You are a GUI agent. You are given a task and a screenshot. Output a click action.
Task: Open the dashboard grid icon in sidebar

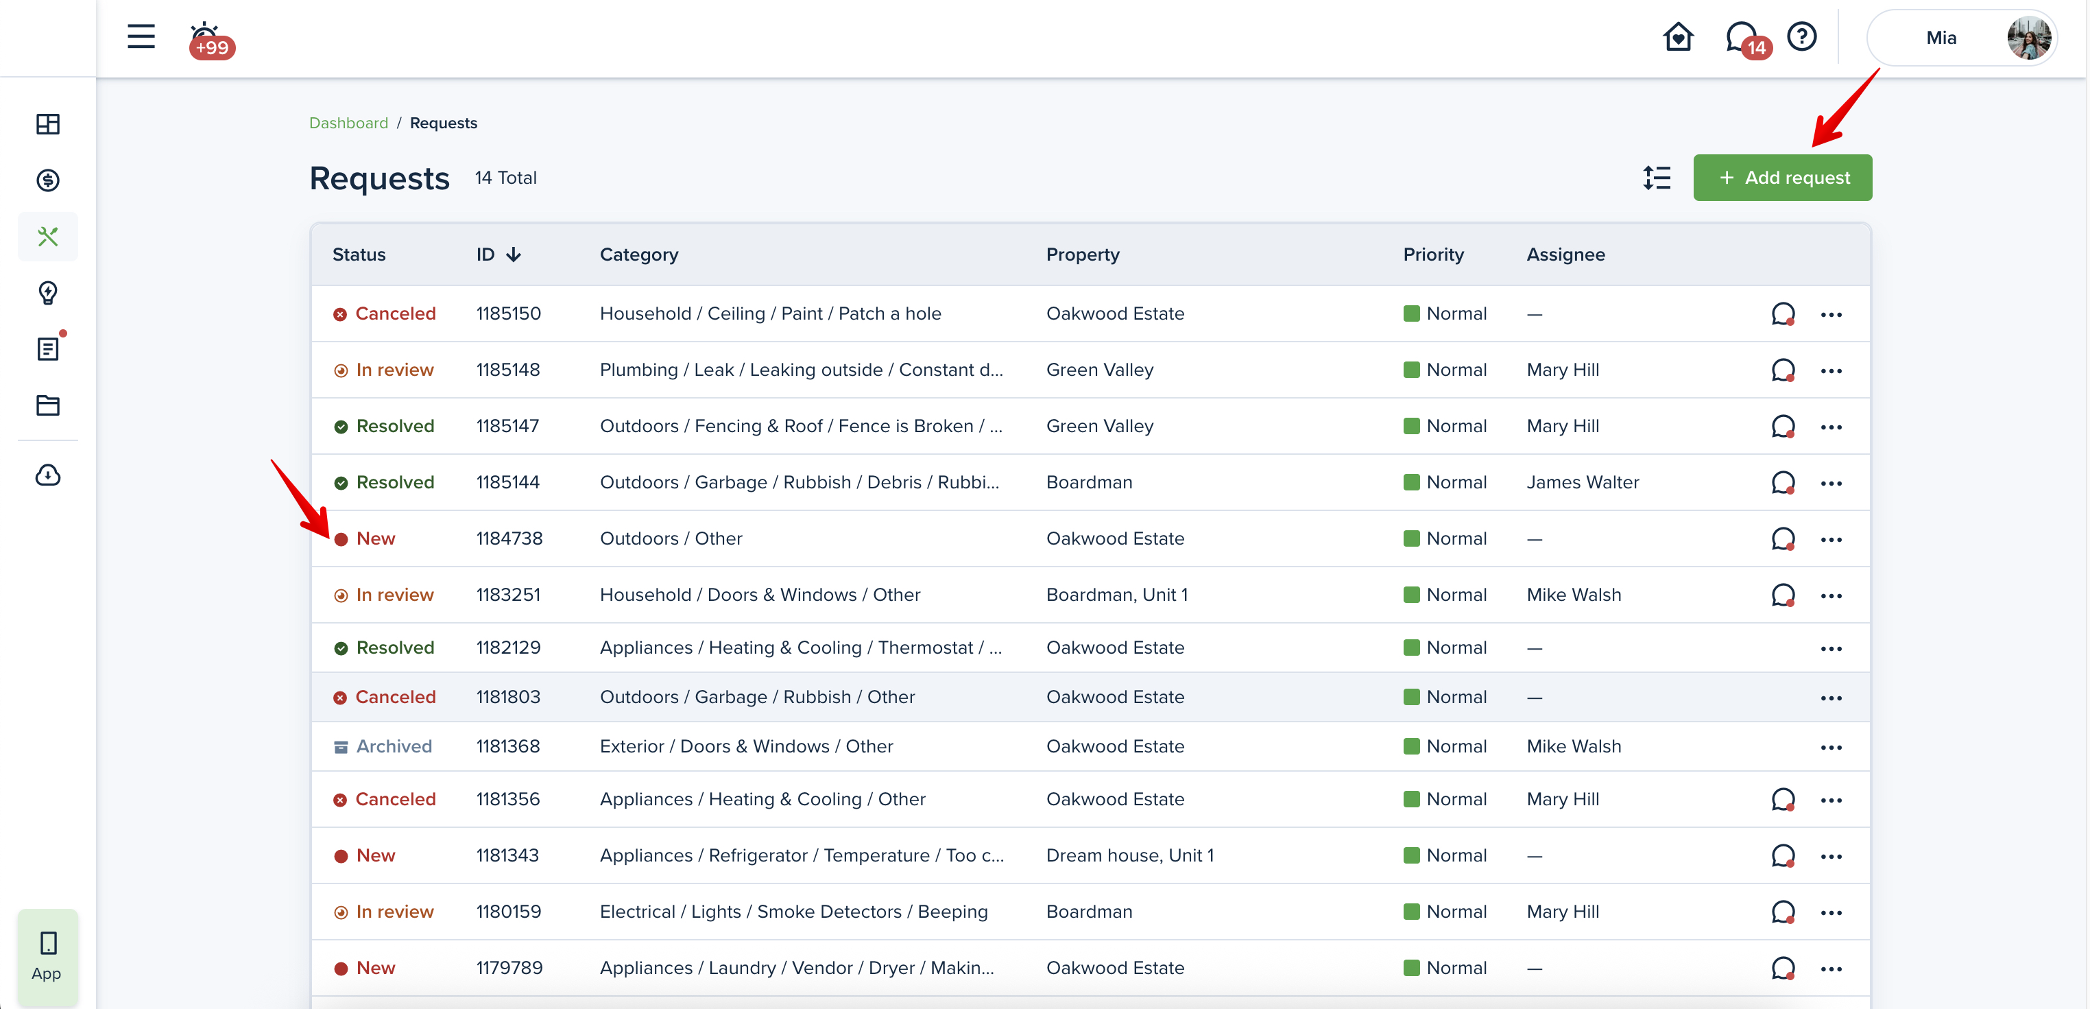(48, 124)
